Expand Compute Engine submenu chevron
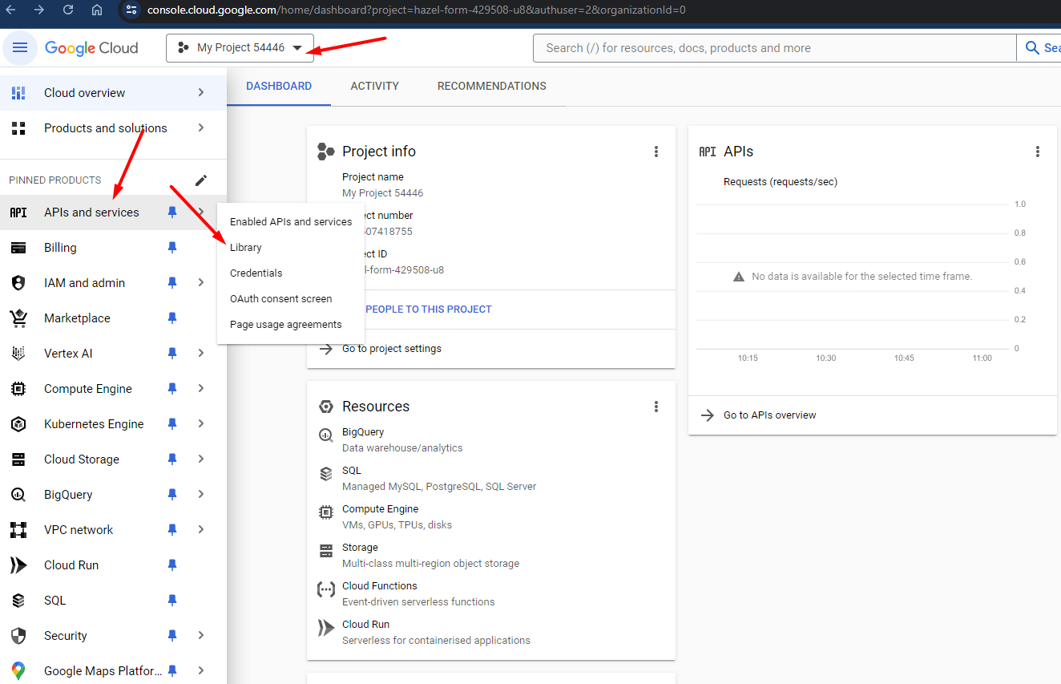Image resolution: width=1061 pixels, height=684 pixels. point(201,389)
